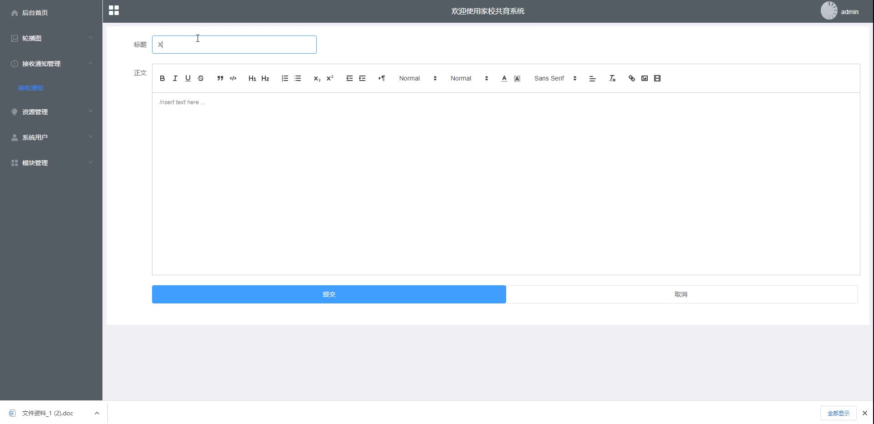The width and height of the screenshot is (874, 424).
Task: Click into the 正文 editor text area
Action: coord(506,184)
